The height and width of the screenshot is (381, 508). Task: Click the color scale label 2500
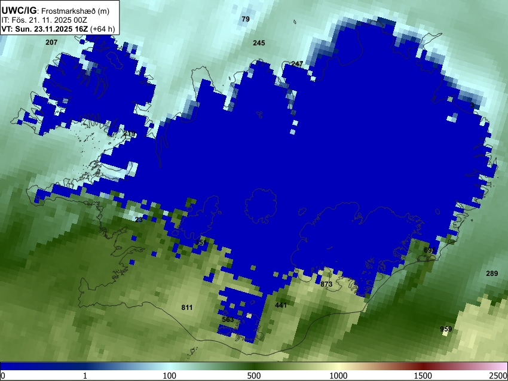coord(498,376)
